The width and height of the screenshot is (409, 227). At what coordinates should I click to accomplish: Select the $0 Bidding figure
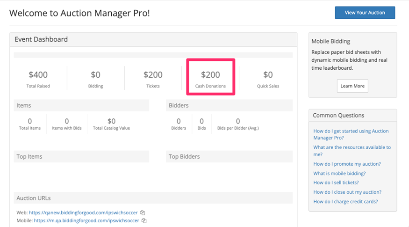coord(95,75)
